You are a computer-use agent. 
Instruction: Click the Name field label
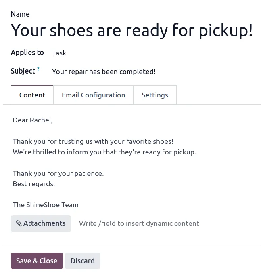(x=20, y=14)
